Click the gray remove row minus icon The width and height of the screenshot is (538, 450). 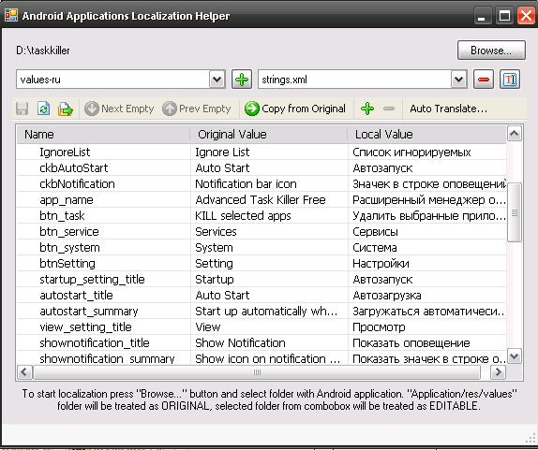coord(389,109)
